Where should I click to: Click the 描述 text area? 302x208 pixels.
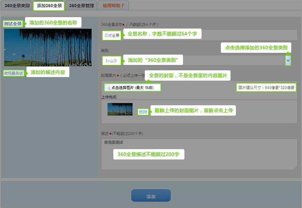(199, 154)
